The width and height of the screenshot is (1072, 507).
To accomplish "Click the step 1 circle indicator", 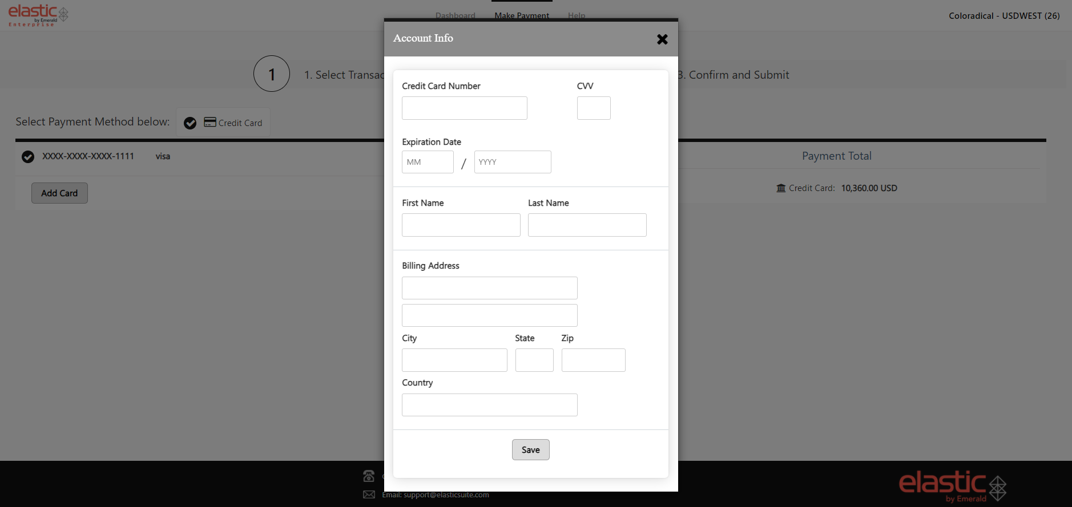I will point(272,74).
